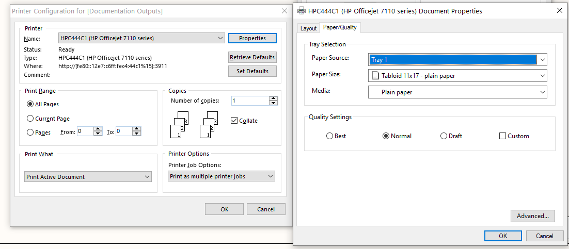Click the Number of copies input field
This screenshot has width=569, height=249.
pyautogui.click(x=250, y=101)
